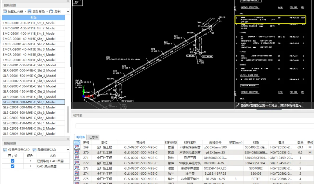Image resolution: width=314 pixels, height=184 pixels.
Task: Uncheck the 已提取的 CAD 图层 checkbox
Action: pos(13,161)
